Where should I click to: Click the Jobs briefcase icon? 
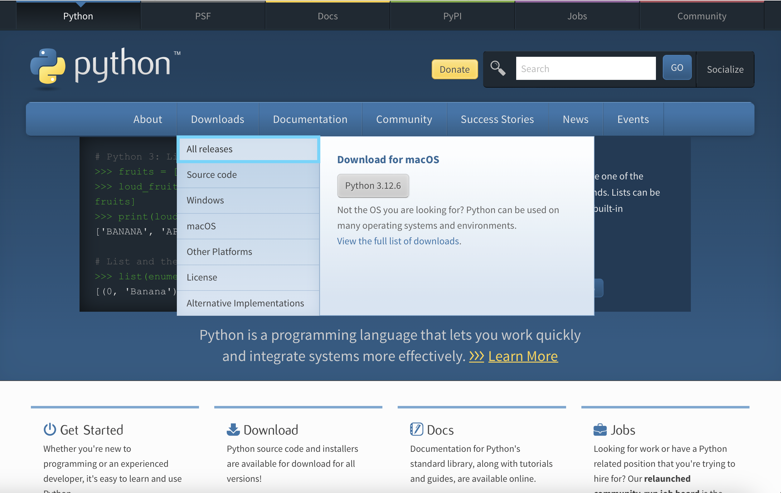pos(600,429)
